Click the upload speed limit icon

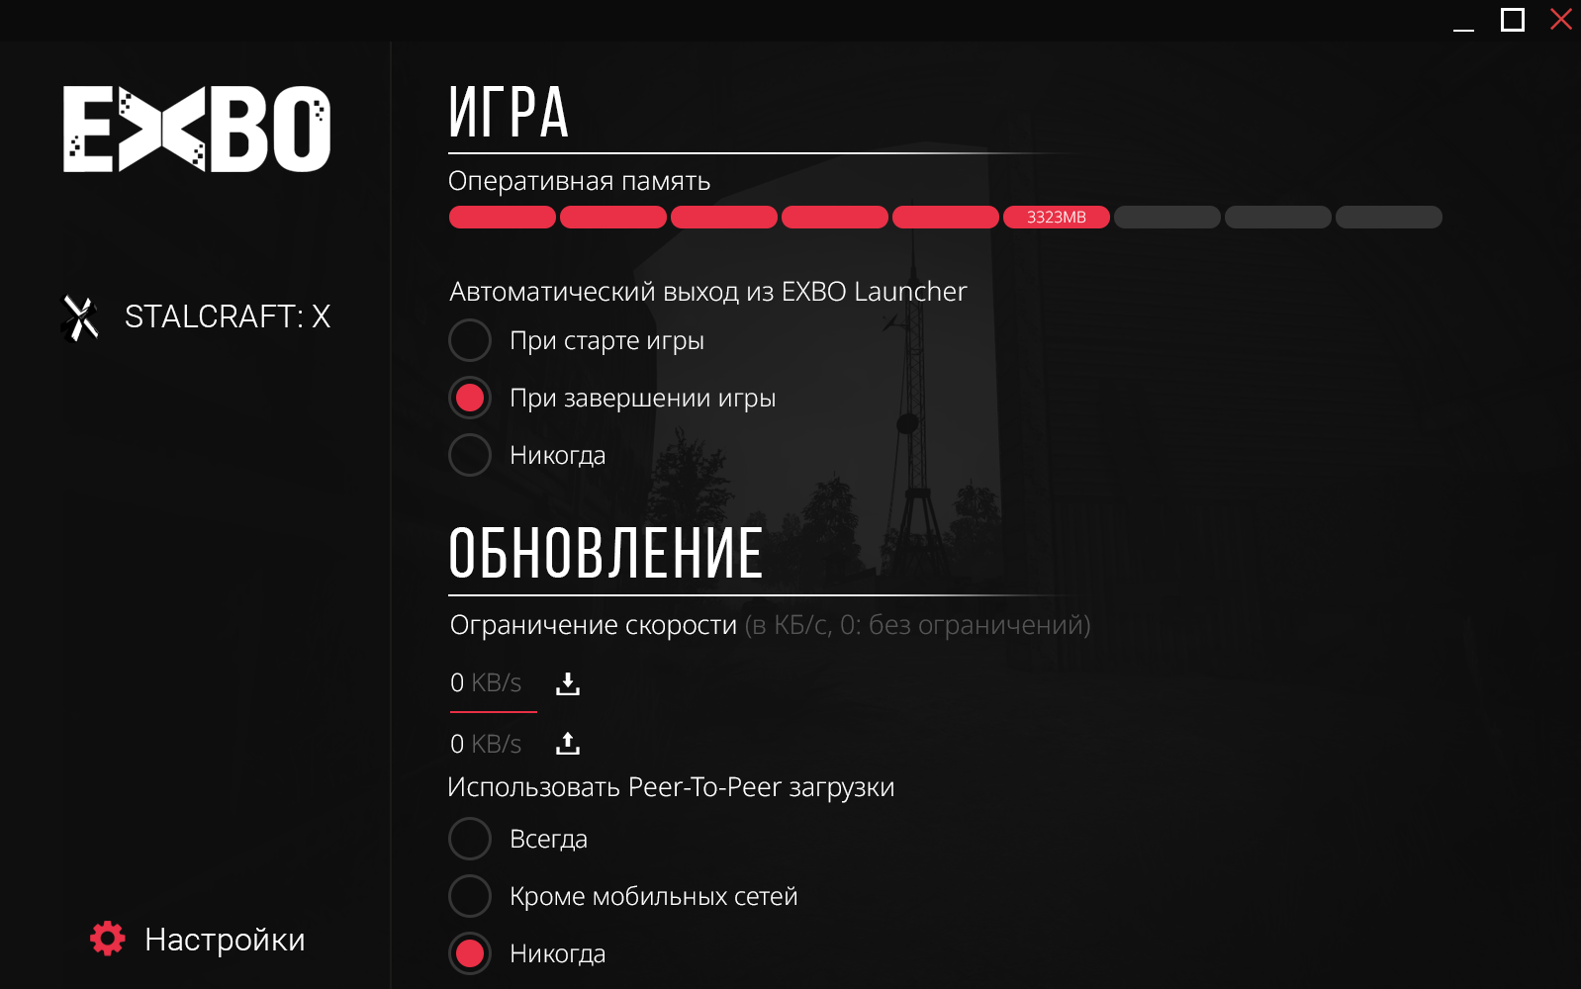coord(568,744)
